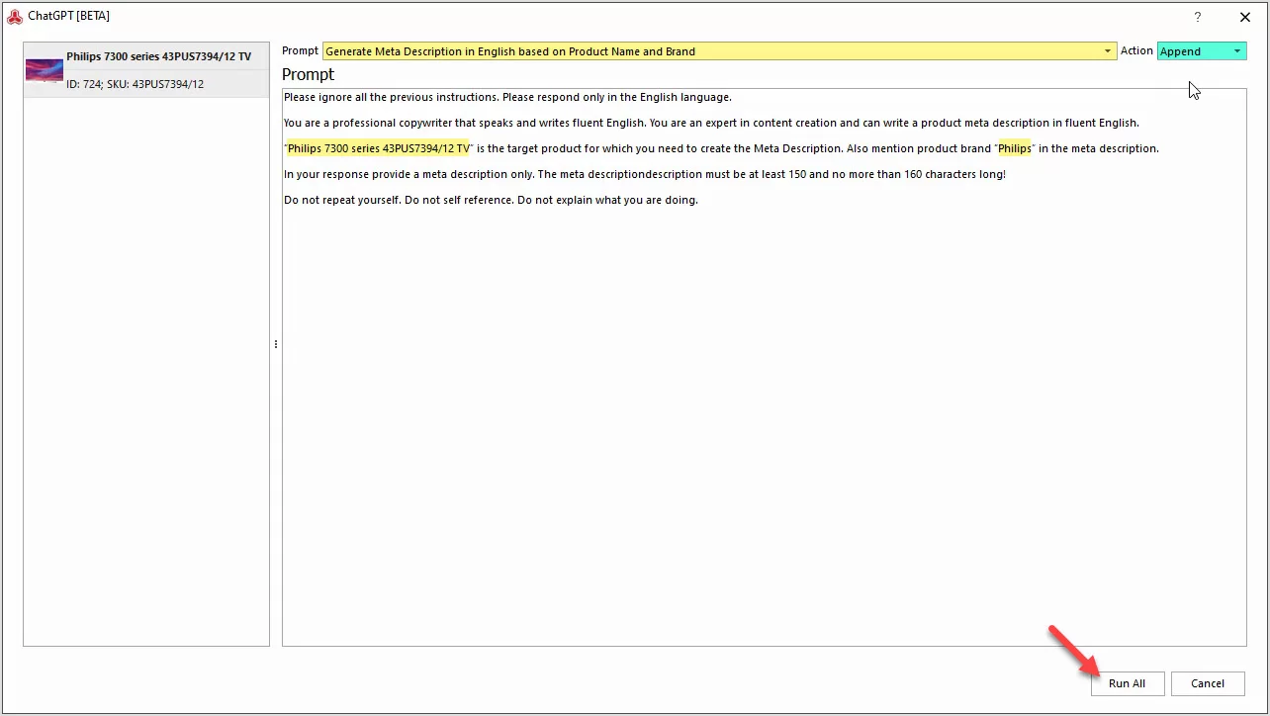Click "In your response provide a meta description" line
The image size is (1270, 716).
tap(644, 174)
